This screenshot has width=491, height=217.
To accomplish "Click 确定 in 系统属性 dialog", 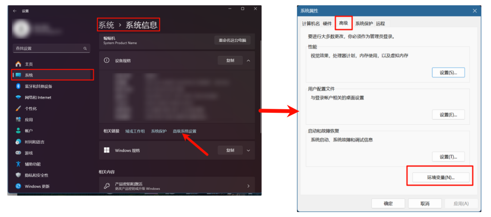I will (x=388, y=203).
